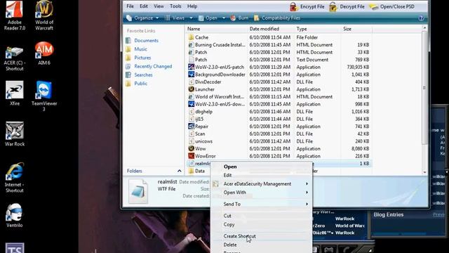
Task: Open the Explorer help question mark icon
Action: 421,18
